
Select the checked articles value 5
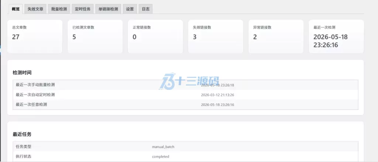point(74,37)
